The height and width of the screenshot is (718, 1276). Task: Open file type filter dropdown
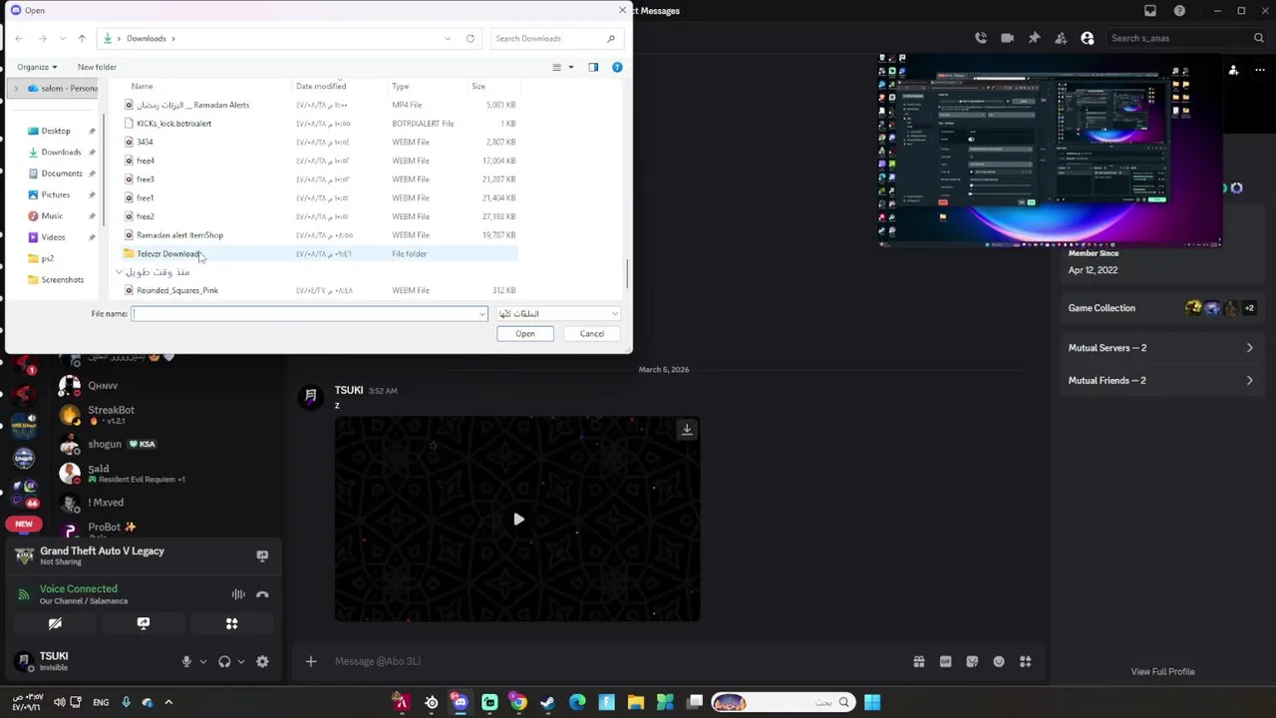558,313
